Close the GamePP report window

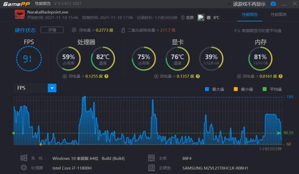295,4
